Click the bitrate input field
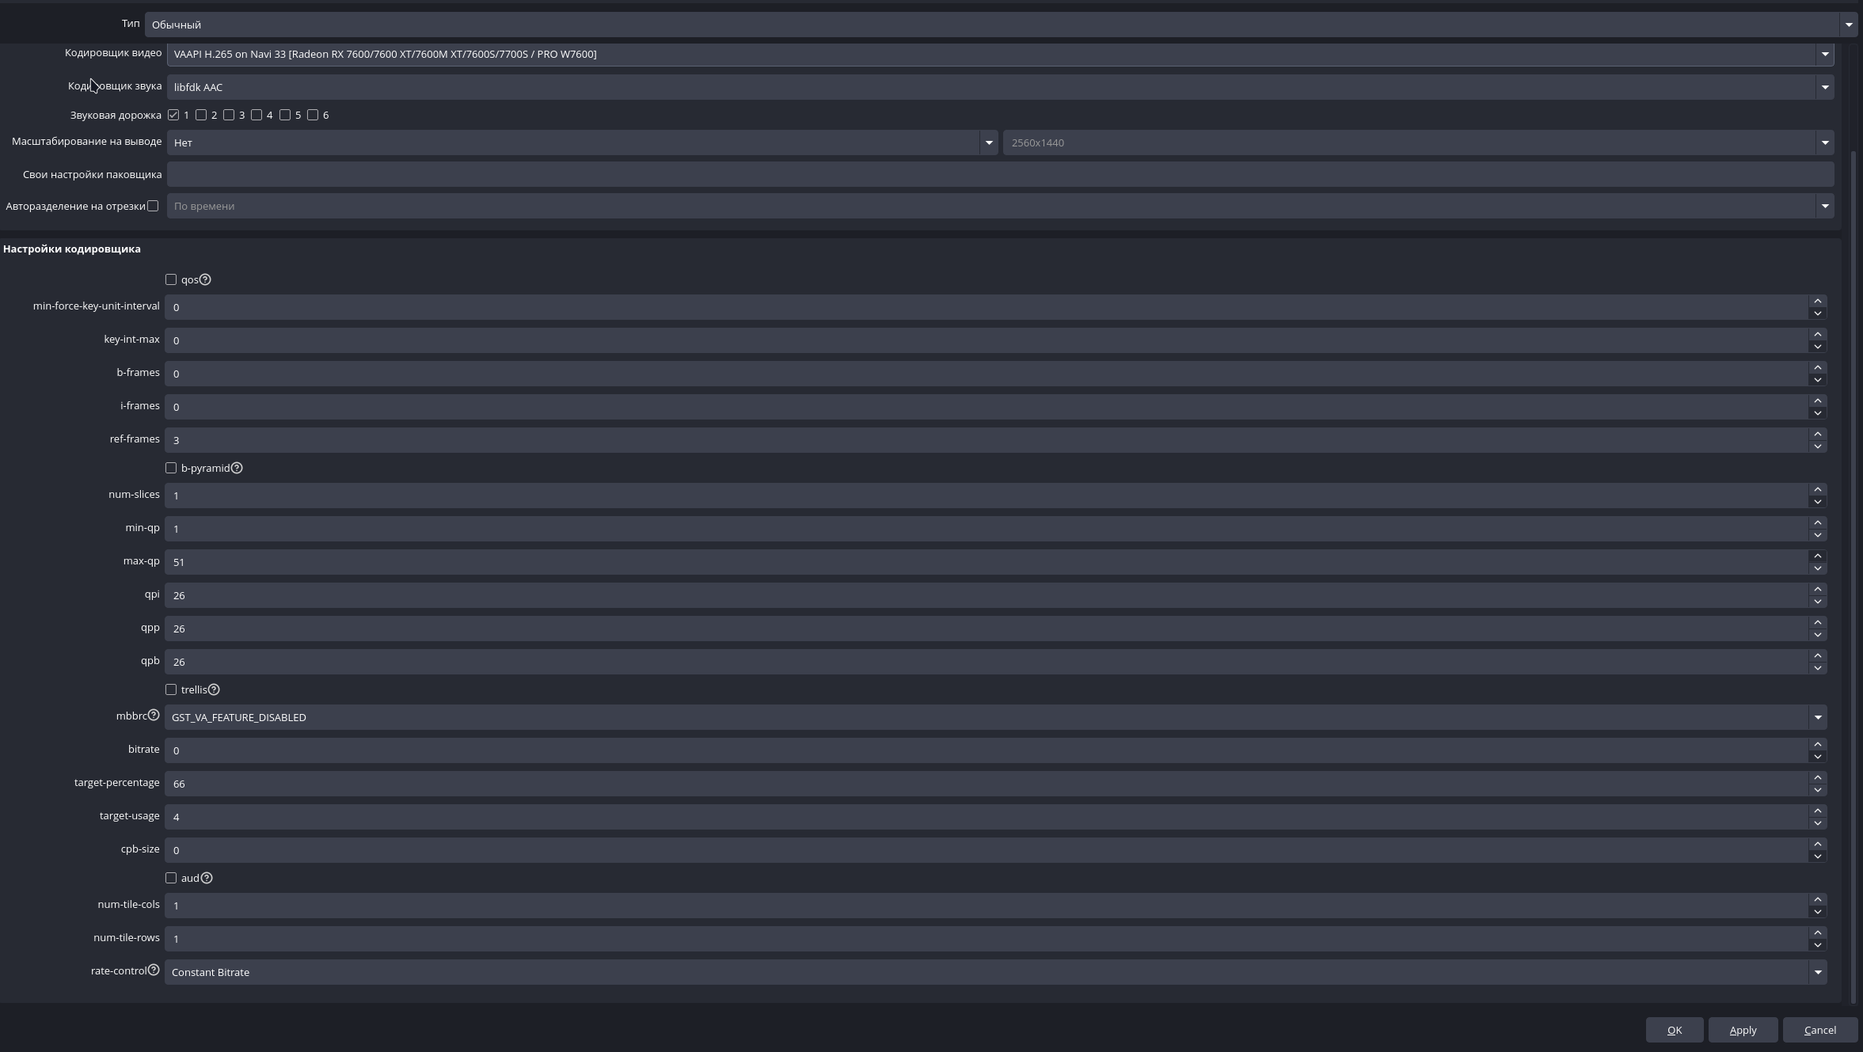Screen dimensions: 1863x1052 click(x=986, y=750)
